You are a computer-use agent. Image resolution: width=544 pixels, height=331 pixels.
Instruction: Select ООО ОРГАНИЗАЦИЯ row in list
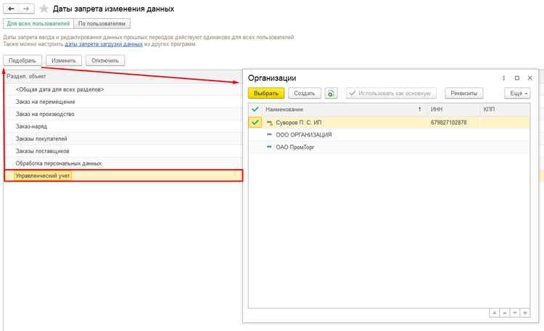[389, 135]
